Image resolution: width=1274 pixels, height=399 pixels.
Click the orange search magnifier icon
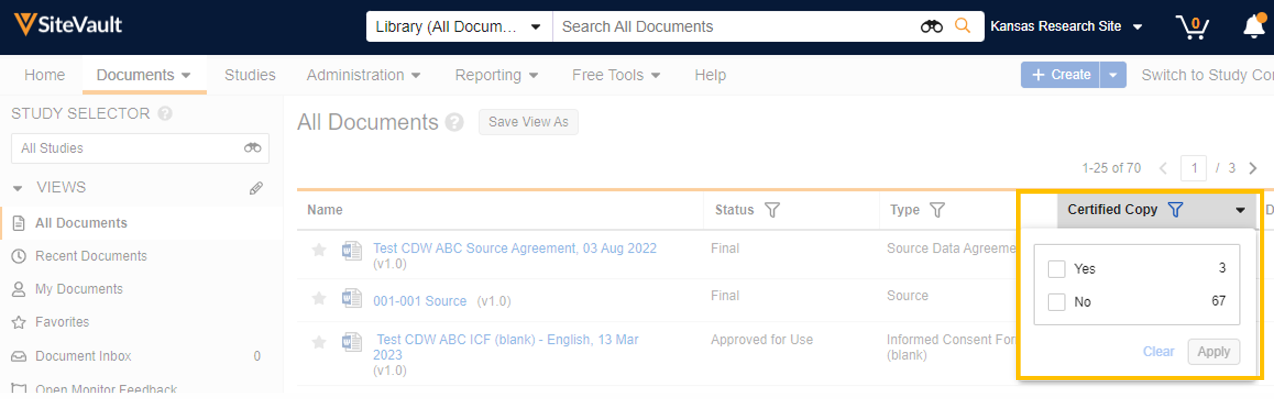click(x=962, y=26)
